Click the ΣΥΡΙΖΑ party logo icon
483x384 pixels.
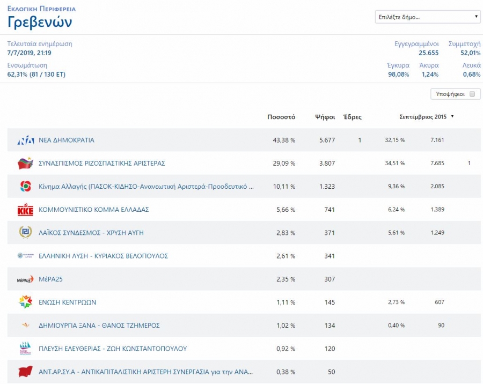click(x=25, y=164)
